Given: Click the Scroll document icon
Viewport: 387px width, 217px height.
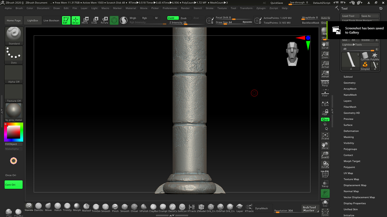Looking at the screenshot, I should point(325,45).
